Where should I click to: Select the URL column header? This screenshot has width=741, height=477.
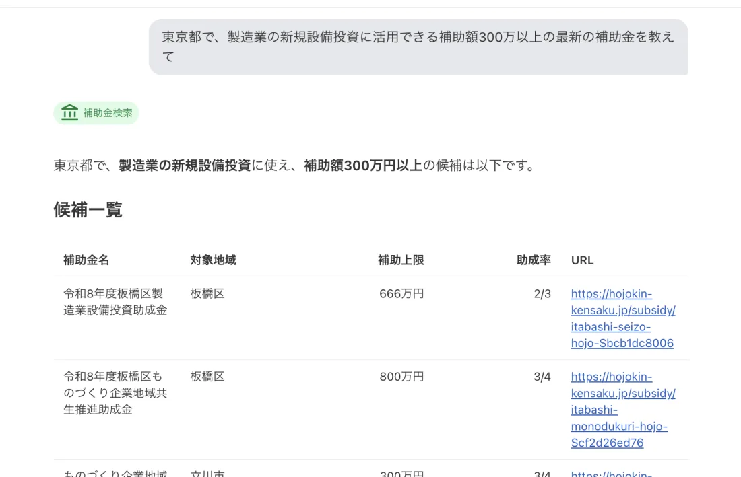point(582,260)
